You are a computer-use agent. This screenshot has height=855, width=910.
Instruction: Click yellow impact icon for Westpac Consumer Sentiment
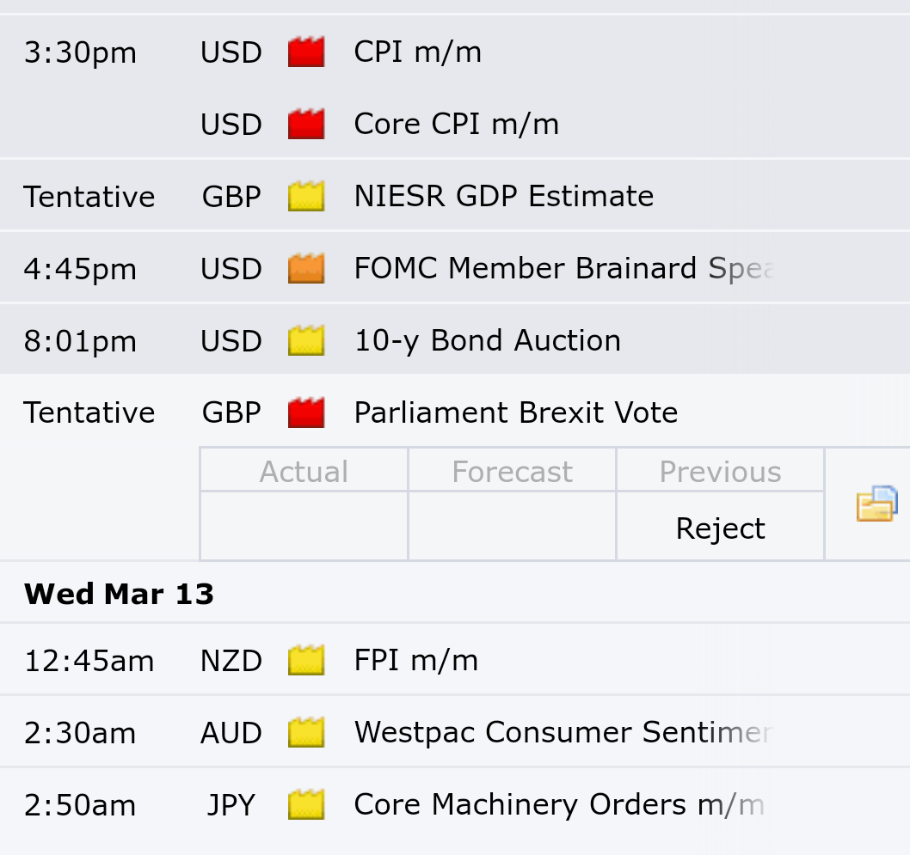tap(306, 733)
